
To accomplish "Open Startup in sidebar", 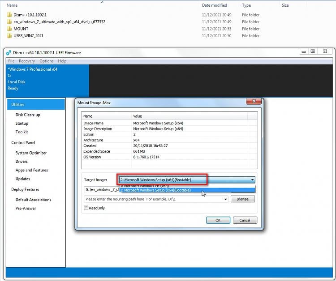I will 22,123.
